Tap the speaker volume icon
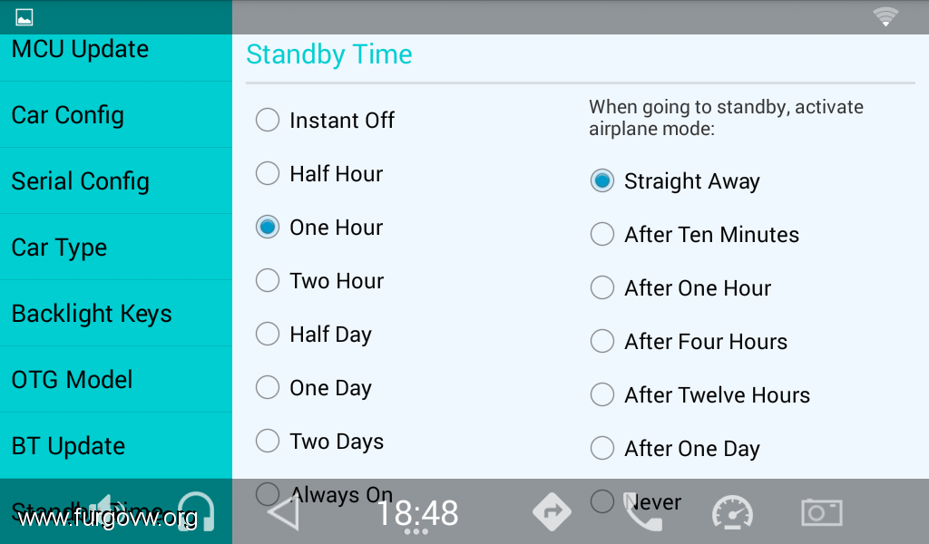The width and height of the screenshot is (929, 544). (x=110, y=511)
